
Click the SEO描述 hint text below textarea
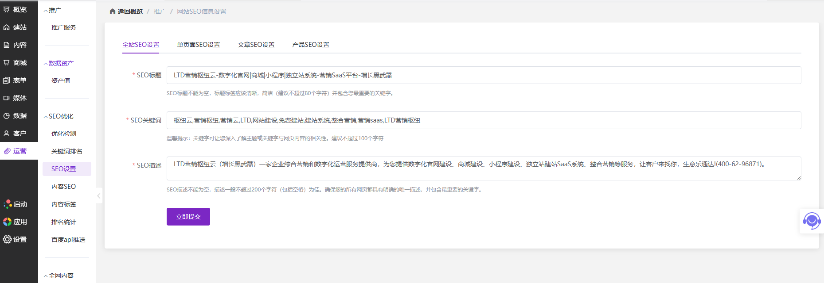click(325, 190)
